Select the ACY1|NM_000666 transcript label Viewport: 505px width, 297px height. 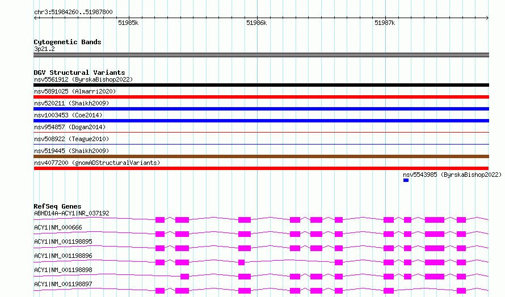click(58, 227)
